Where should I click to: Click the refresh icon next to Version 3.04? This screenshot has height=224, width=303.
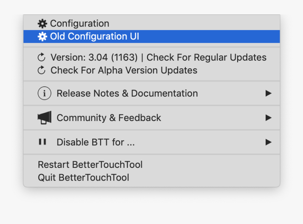(42, 57)
